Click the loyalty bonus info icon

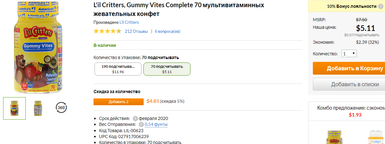pyautogui.click(x=381, y=6)
